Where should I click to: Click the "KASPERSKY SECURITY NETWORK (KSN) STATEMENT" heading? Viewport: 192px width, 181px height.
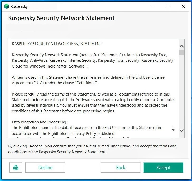(x=57, y=44)
